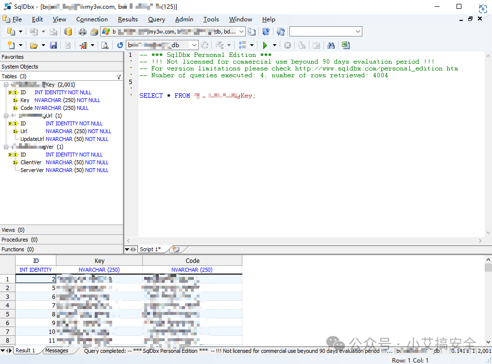Image resolution: width=492 pixels, height=364 pixels.
Task: Click the Key column header in results
Action: 100,260
